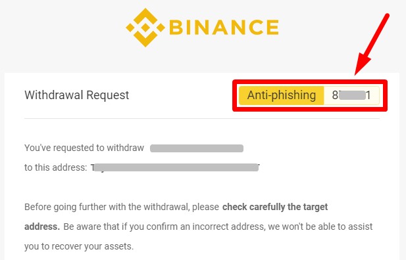Click the red highlight box border
The image size is (406, 260).
click(310, 81)
